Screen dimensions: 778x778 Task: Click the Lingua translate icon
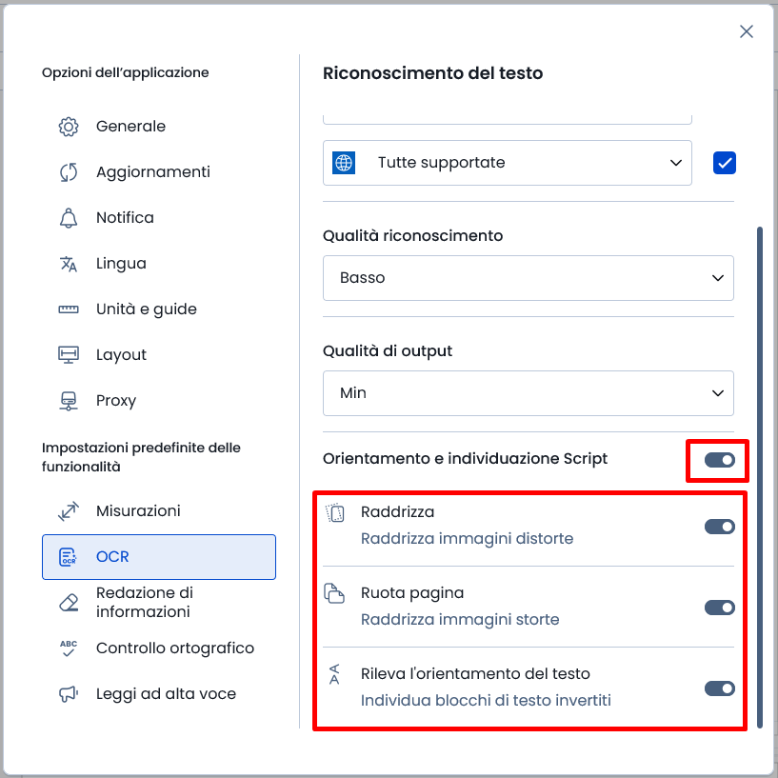point(69,264)
